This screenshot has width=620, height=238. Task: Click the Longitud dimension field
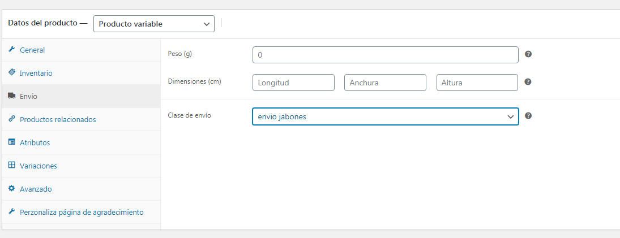click(x=293, y=83)
